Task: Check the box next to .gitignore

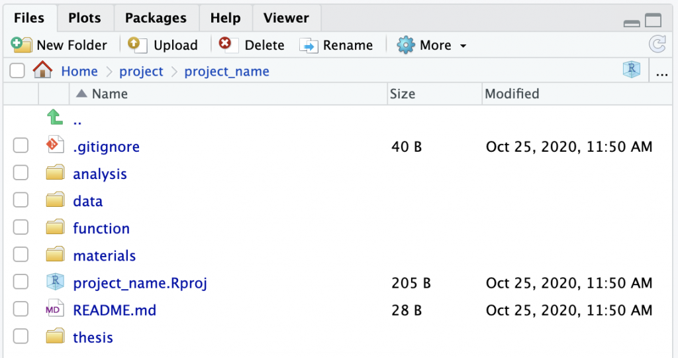Action: (21, 146)
